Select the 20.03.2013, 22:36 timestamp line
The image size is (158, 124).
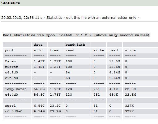tap(70, 18)
